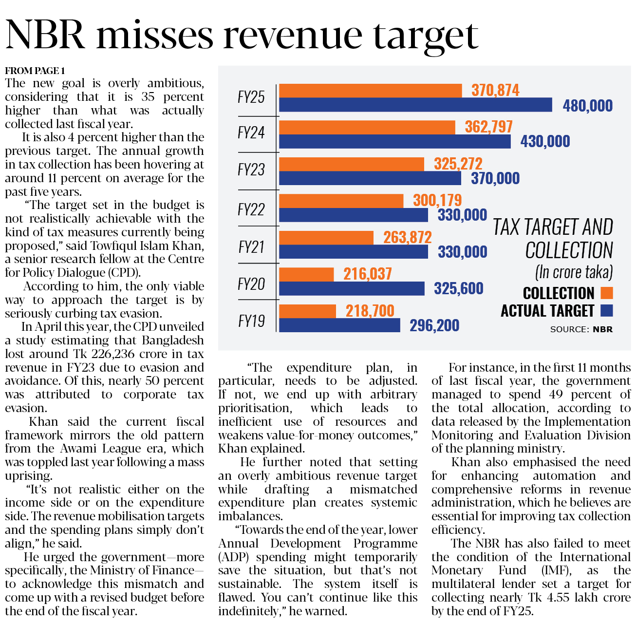Click the "NBR misses revenue target" headline

tap(242, 35)
